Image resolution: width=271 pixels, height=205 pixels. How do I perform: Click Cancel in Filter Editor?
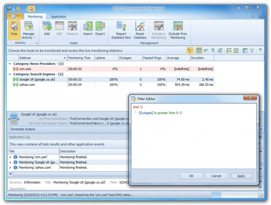[x=216, y=176]
